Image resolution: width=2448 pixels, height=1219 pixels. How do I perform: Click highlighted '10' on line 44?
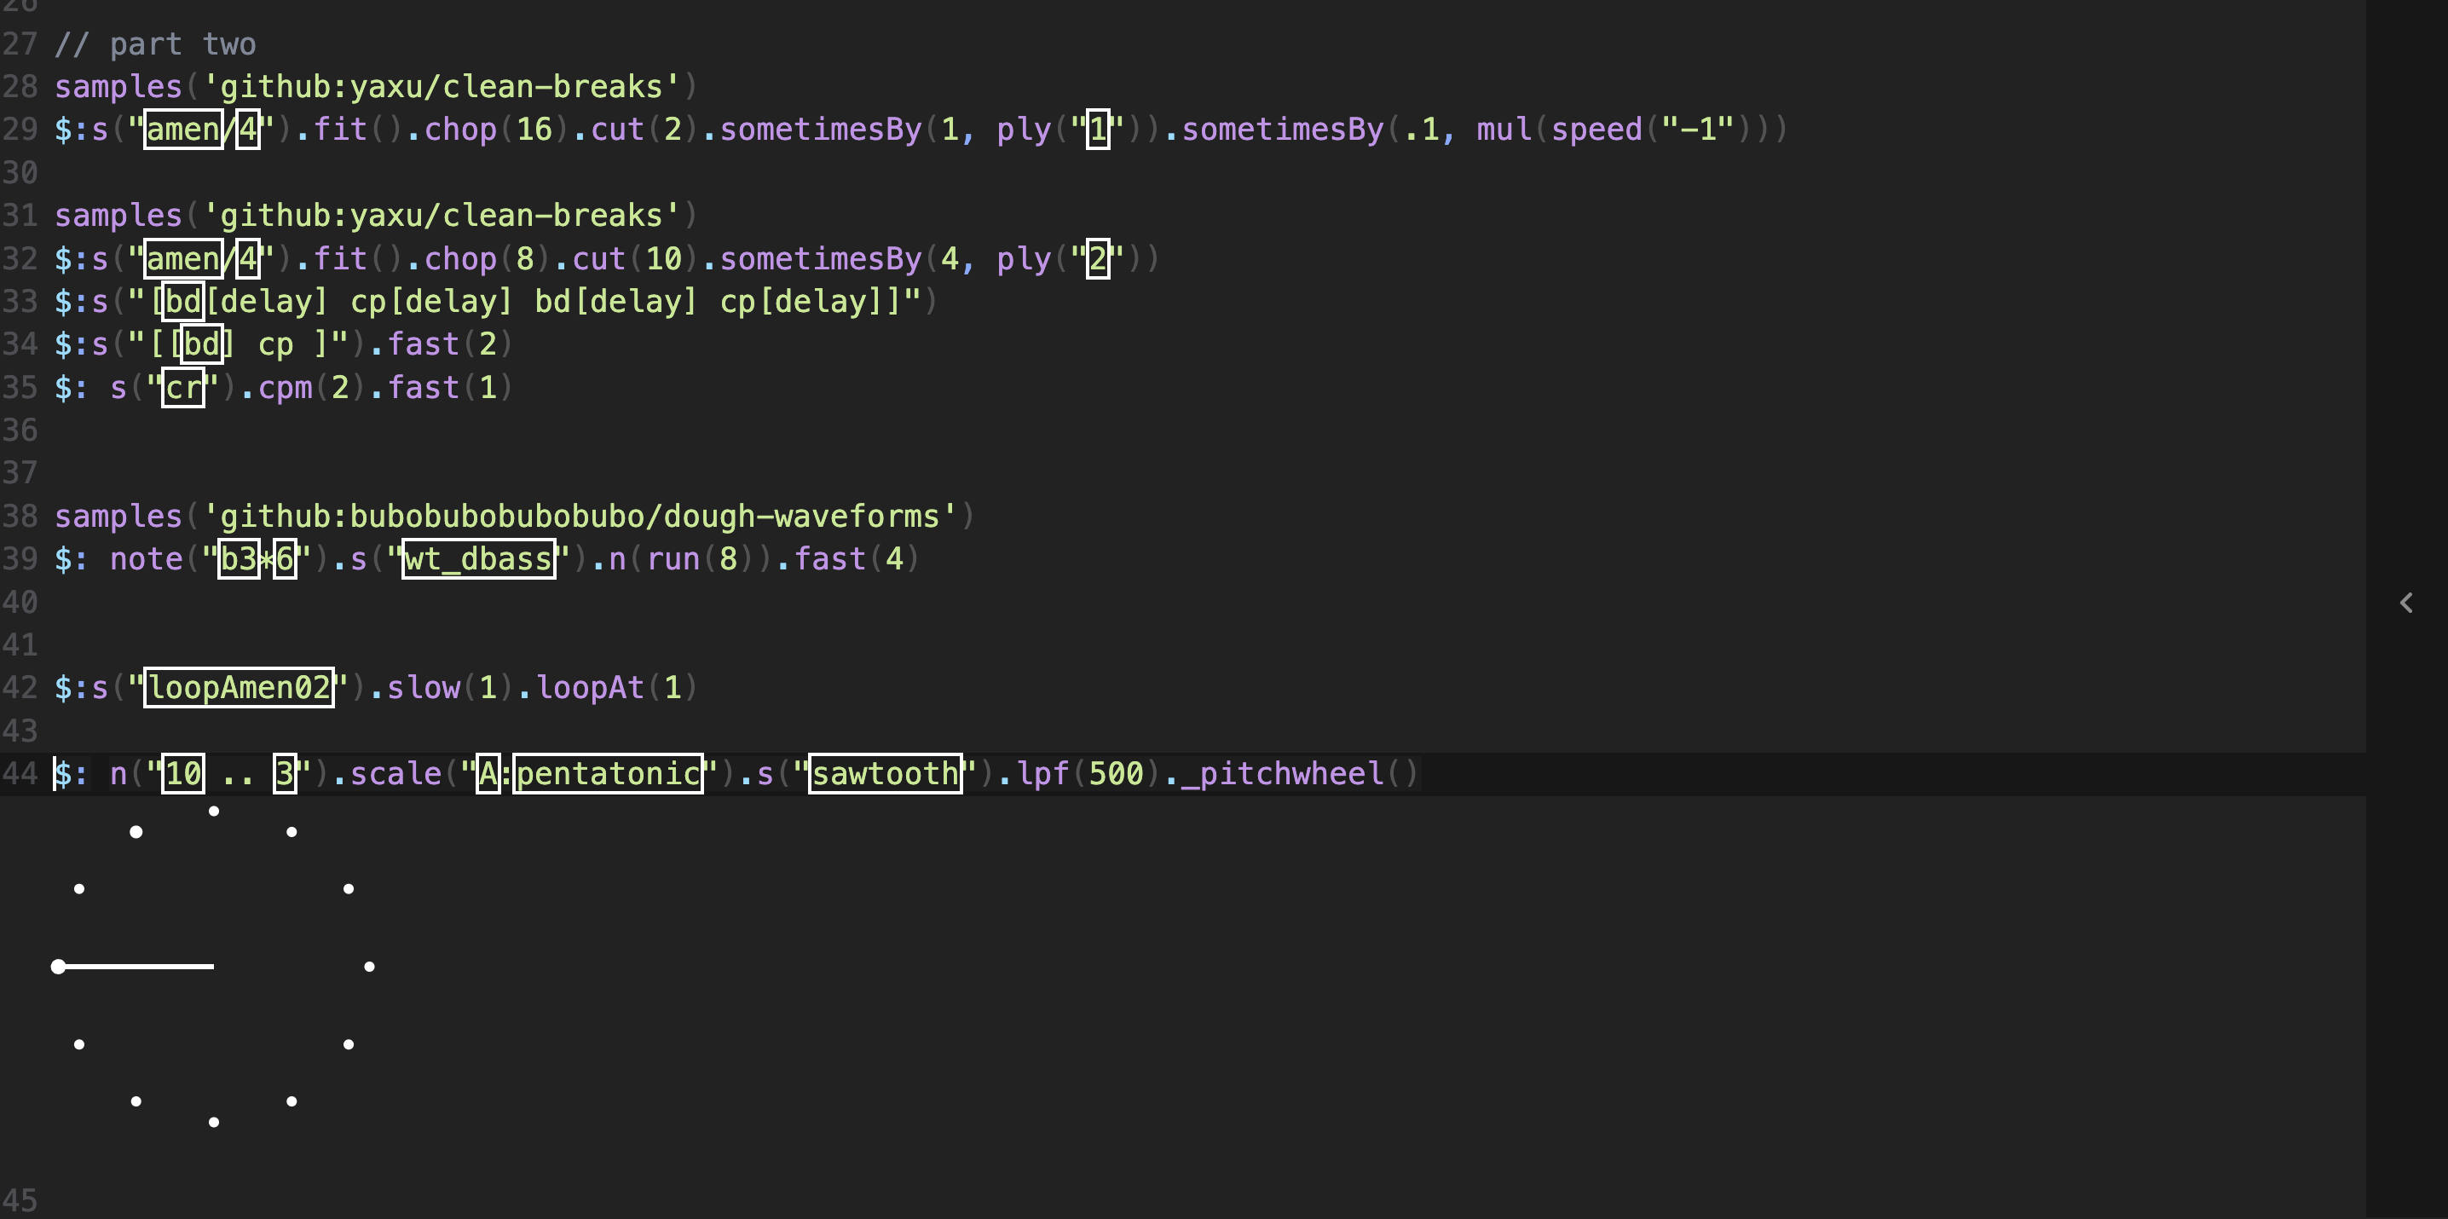click(x=182, y=773)
